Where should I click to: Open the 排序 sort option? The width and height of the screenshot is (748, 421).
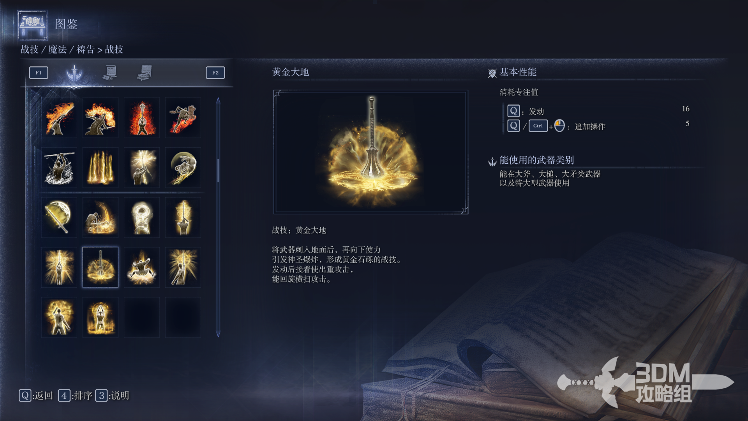[75, 396]
